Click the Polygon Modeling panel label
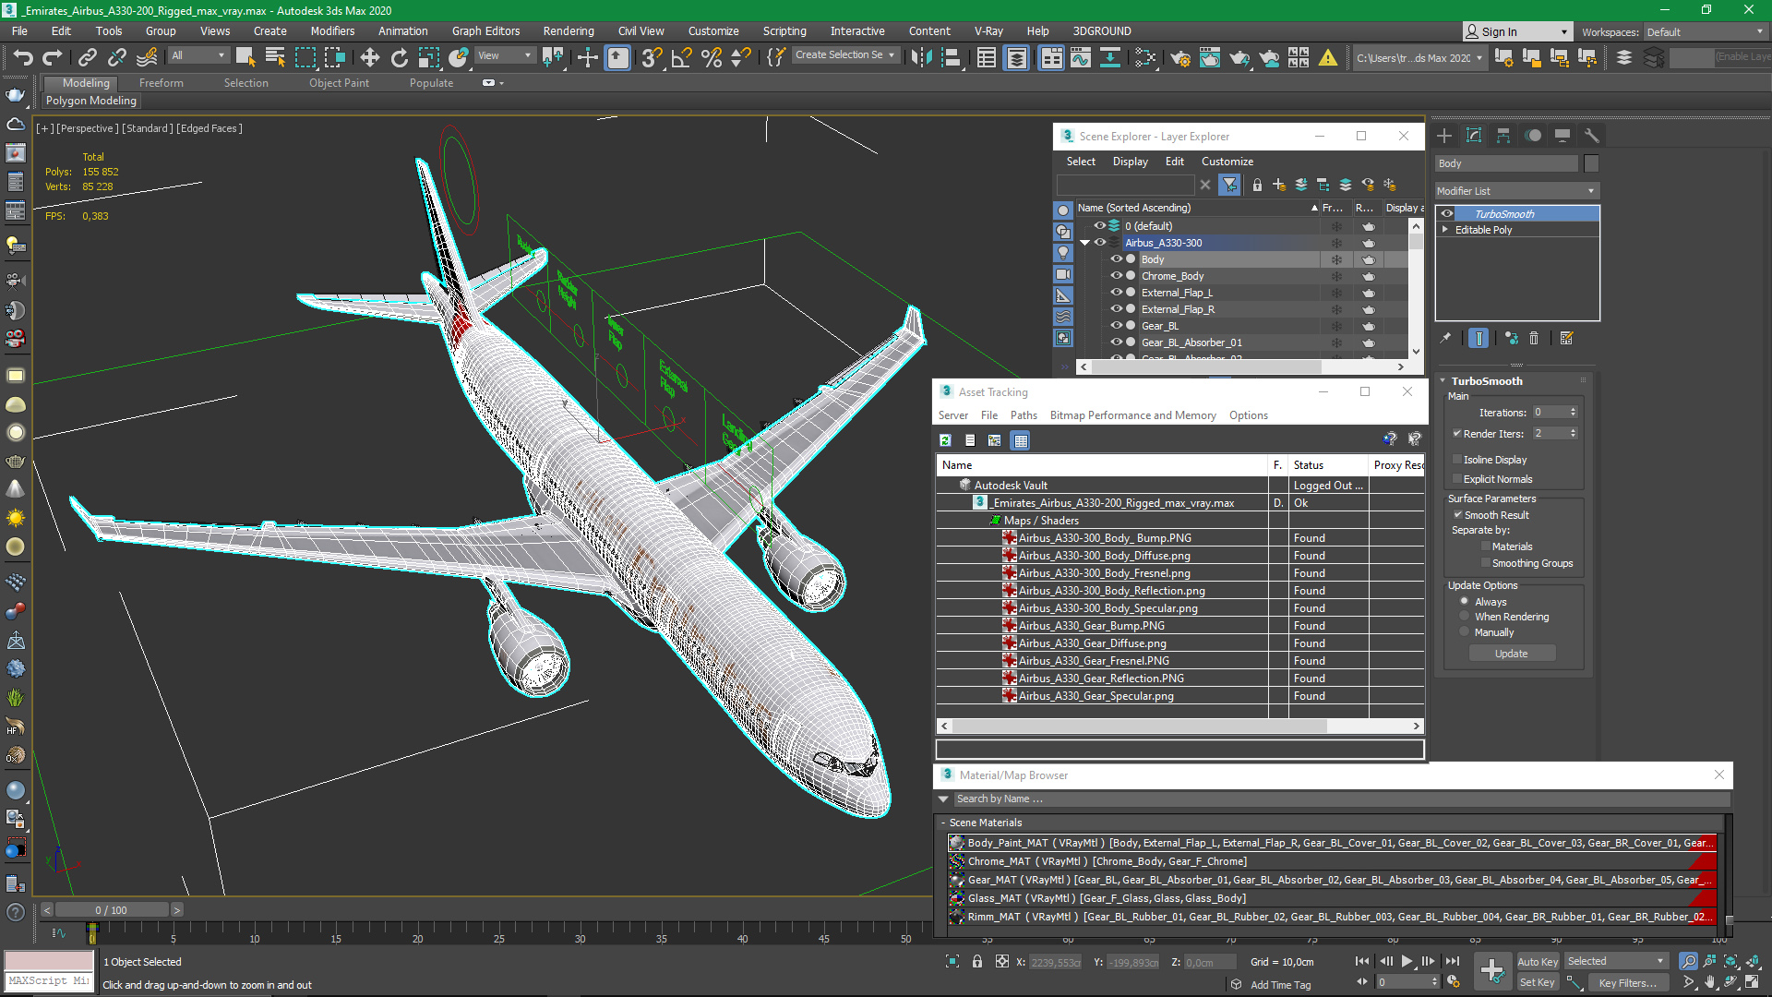 pos(91,101)
